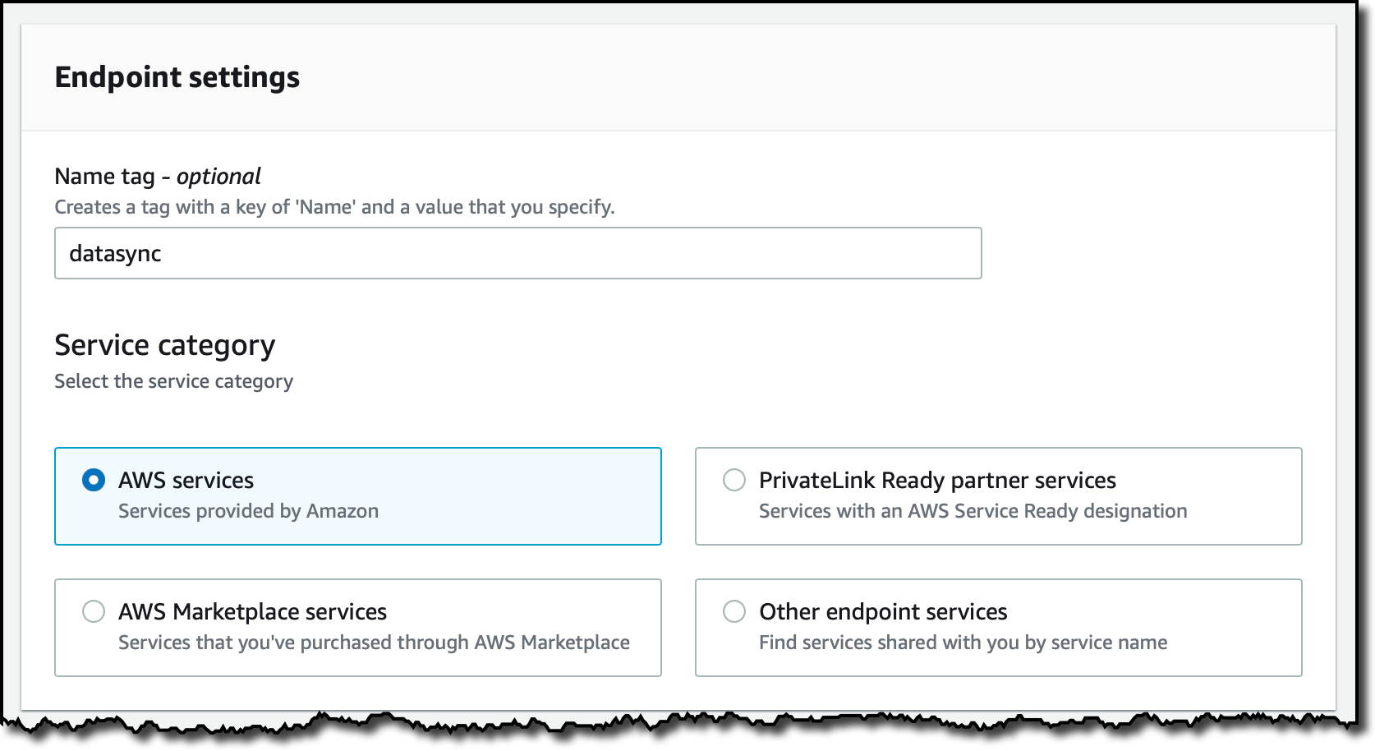The height and width of the screenshot is (751, 1375).
Task: Click the 'AWS services' option title
Action: coord(186,480)
